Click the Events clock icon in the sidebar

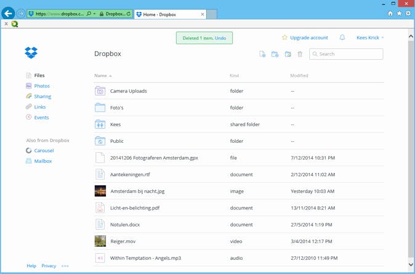(28, 117)
